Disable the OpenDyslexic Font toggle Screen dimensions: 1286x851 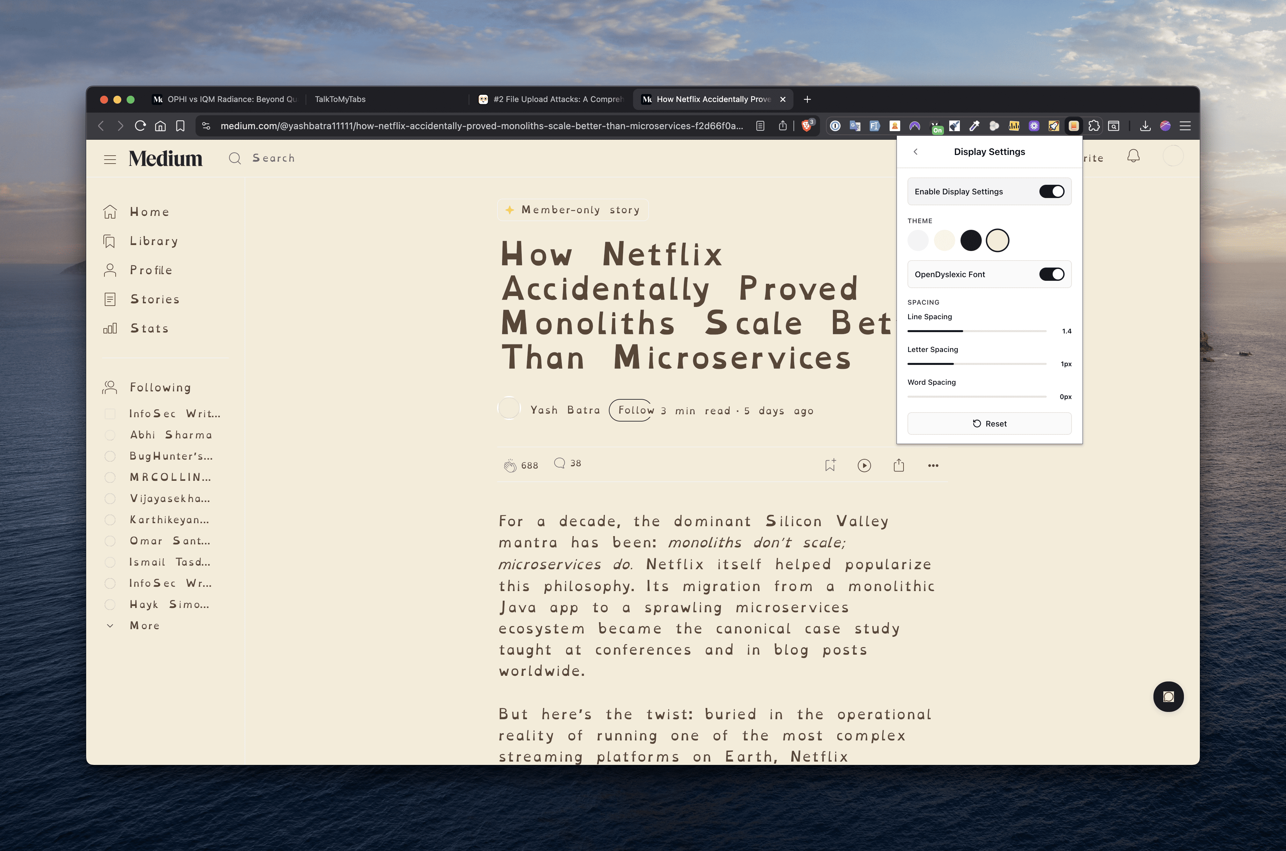(x=1051, y=274)
